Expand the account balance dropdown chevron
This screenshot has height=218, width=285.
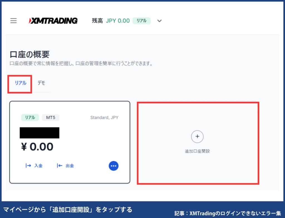pos(159,21)
